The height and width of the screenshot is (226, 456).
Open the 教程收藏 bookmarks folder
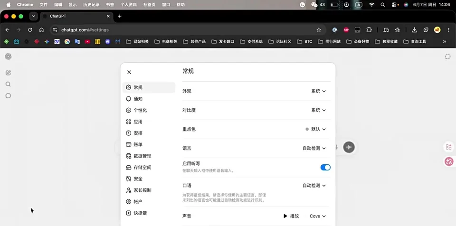[x=386, y=42]
